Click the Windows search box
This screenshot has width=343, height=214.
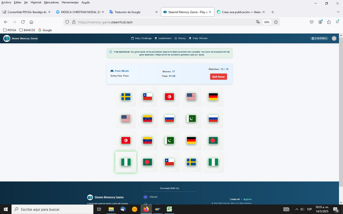point(53,209)
